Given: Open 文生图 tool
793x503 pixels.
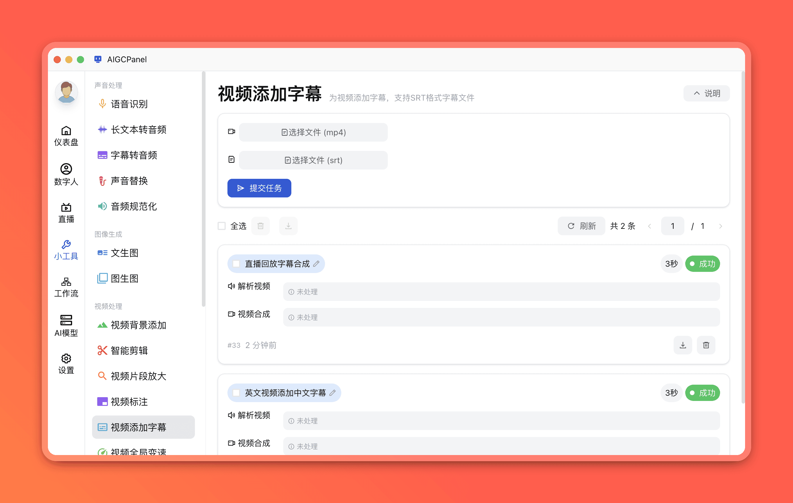Looking at the screenshot, I should point(143,253).
